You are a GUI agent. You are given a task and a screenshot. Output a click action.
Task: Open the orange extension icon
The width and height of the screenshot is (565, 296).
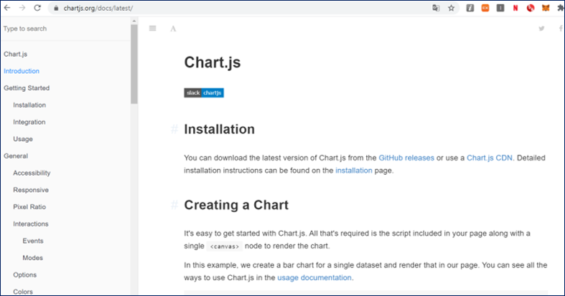485,8
